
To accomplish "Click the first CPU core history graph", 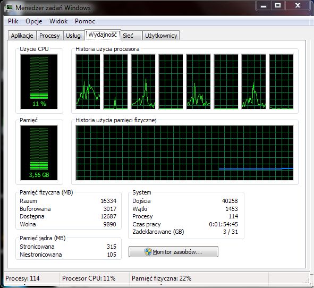I will pos(88,81).
